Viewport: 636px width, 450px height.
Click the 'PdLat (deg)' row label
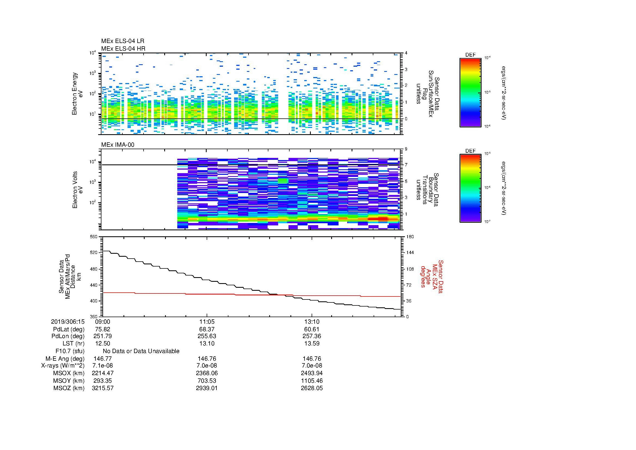(x=69, y=329)
